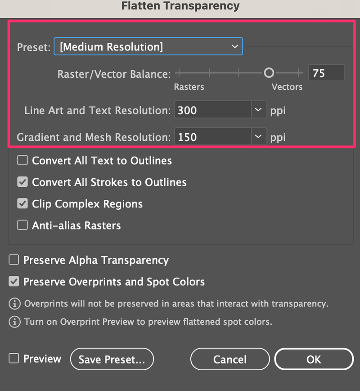Open the Line Art and Text Resolution dropdown

coord(258,109)
